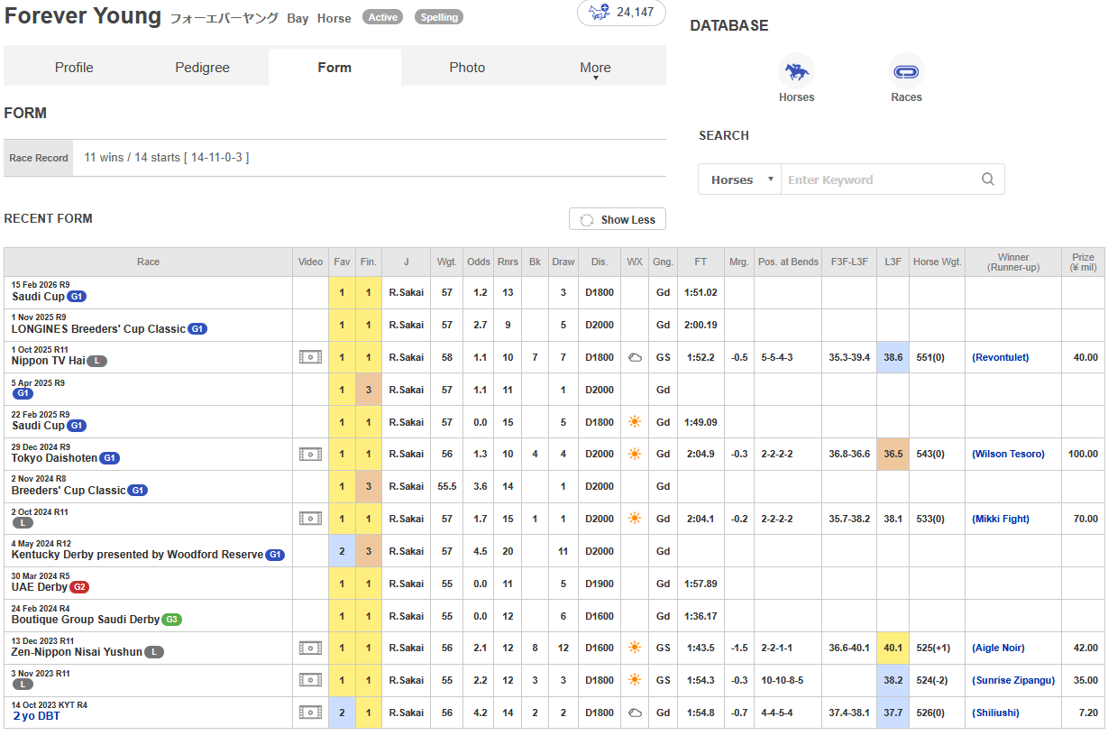The image size is (1117, 745).
Task: Click the search magnifier icon
Action: (988, 179)
